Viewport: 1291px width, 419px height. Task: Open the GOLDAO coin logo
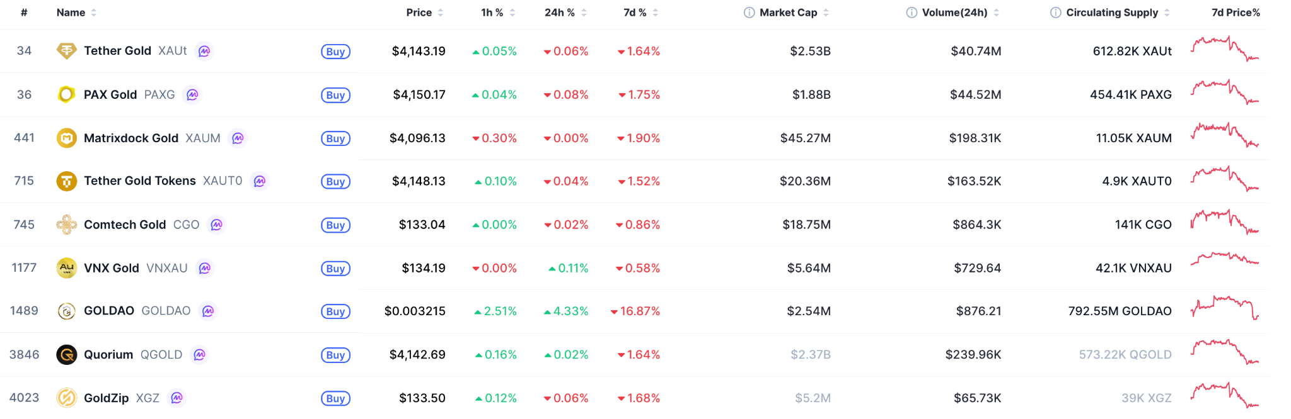tap(66, 311)
